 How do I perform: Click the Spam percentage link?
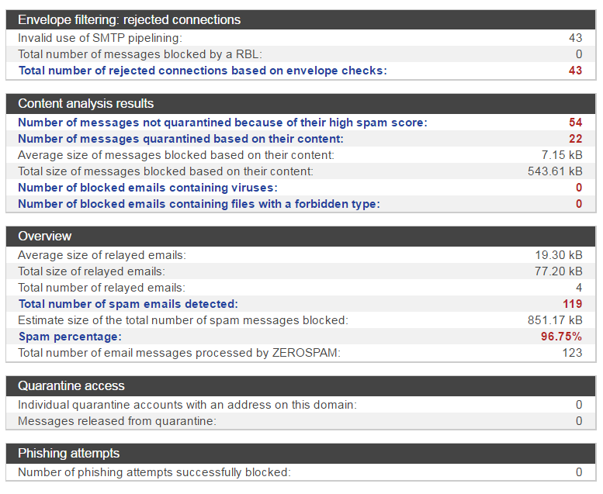coord(70,337)
